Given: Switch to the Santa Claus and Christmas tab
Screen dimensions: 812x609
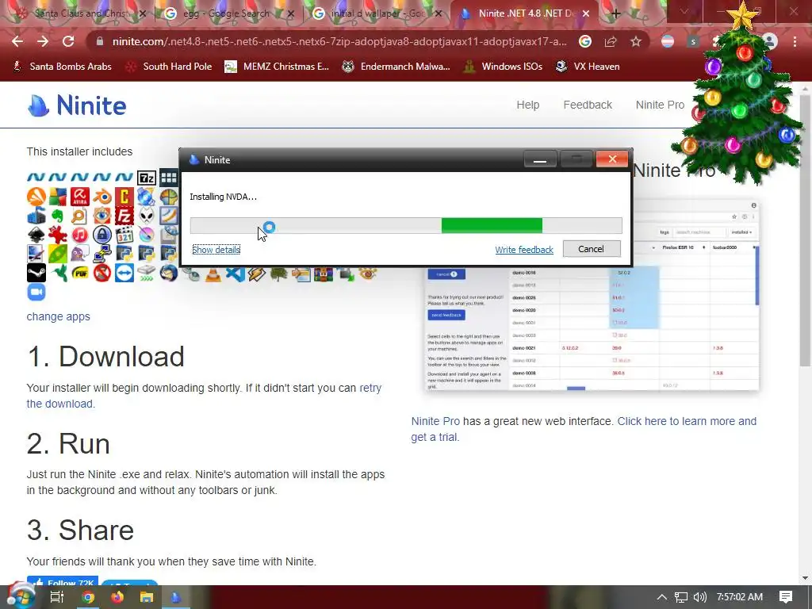Looking at the screenshot, I should (80, 13).
